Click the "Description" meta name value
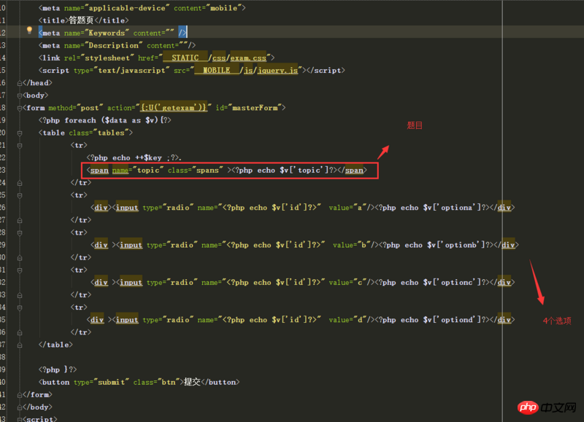This screenshot has height=422, width=584. tap(114, 45)
